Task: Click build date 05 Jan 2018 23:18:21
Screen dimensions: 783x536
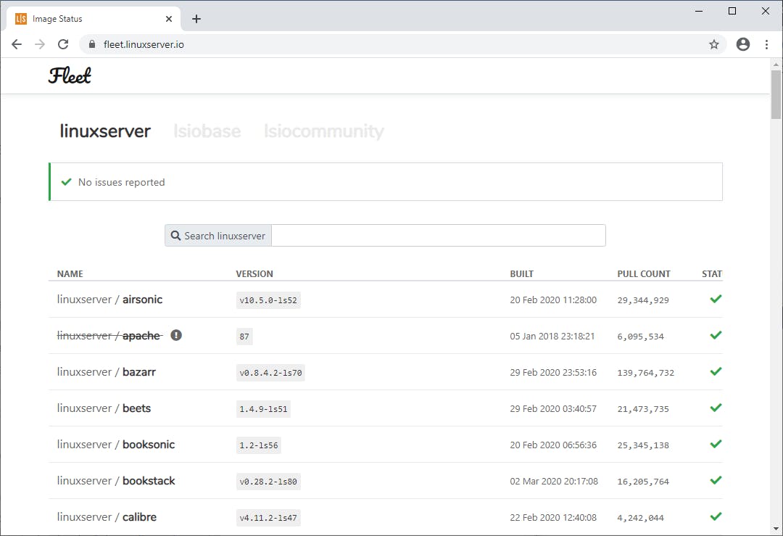Action: 552,337
